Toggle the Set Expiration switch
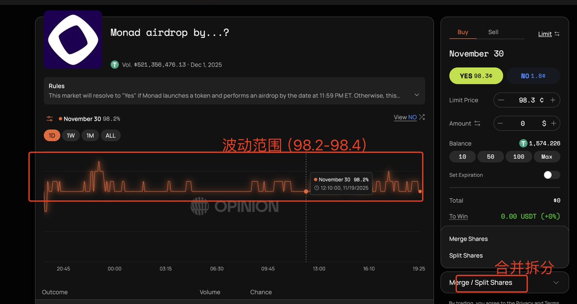This screenshot has width=577, height=304. (552, 175)
